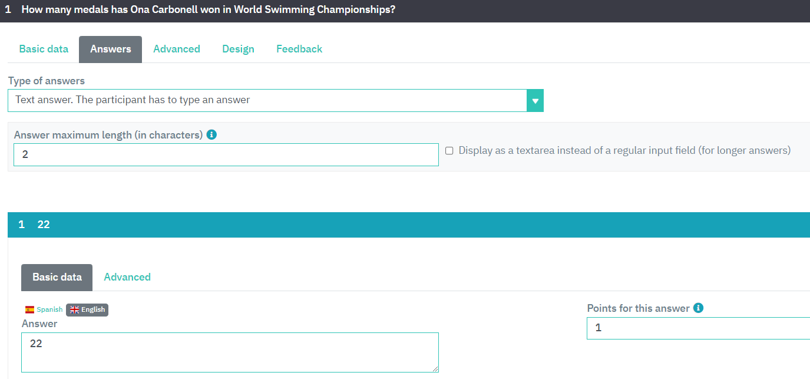Switch the answer language to Spanish

(x=44, y=309)
